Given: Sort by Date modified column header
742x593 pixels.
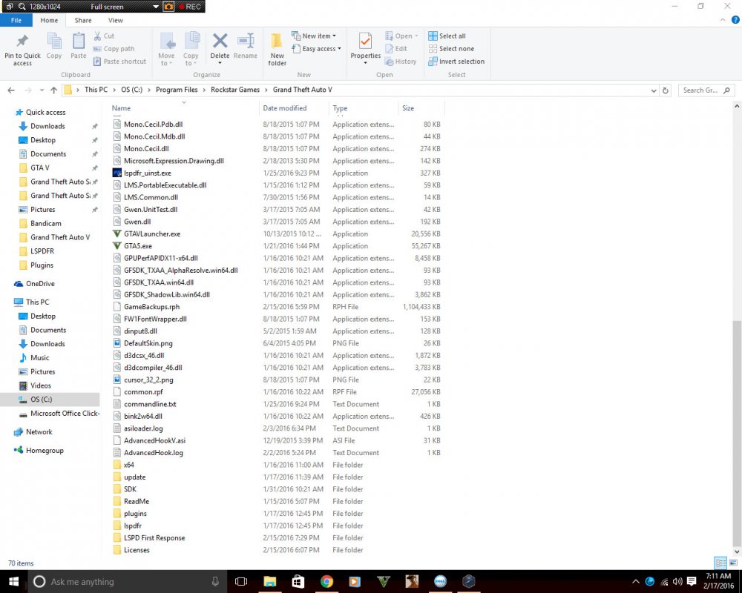Looking at the screenshot, I should click(x=293, y=108).
